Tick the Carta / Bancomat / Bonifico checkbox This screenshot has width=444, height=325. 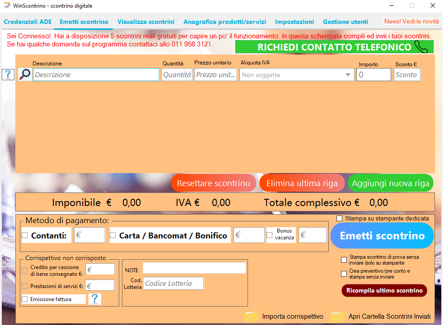click(113, 235)
